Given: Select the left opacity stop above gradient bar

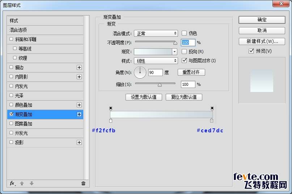Looking at the screenshot, I should (x=111, y=109).
